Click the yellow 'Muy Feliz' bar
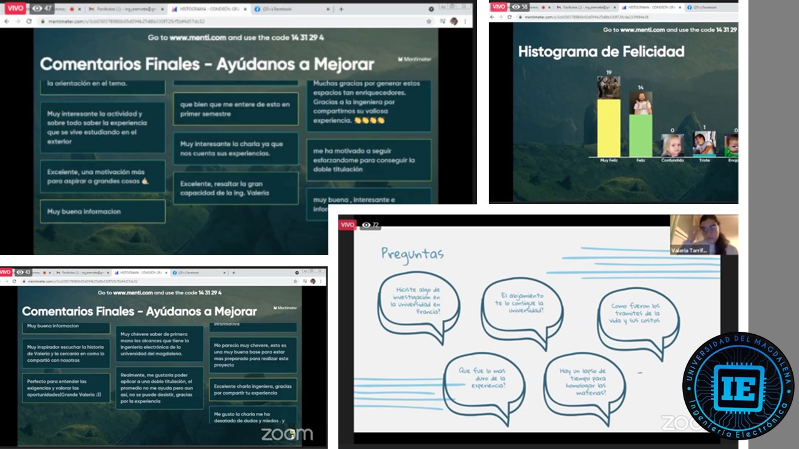 point(609,128)
